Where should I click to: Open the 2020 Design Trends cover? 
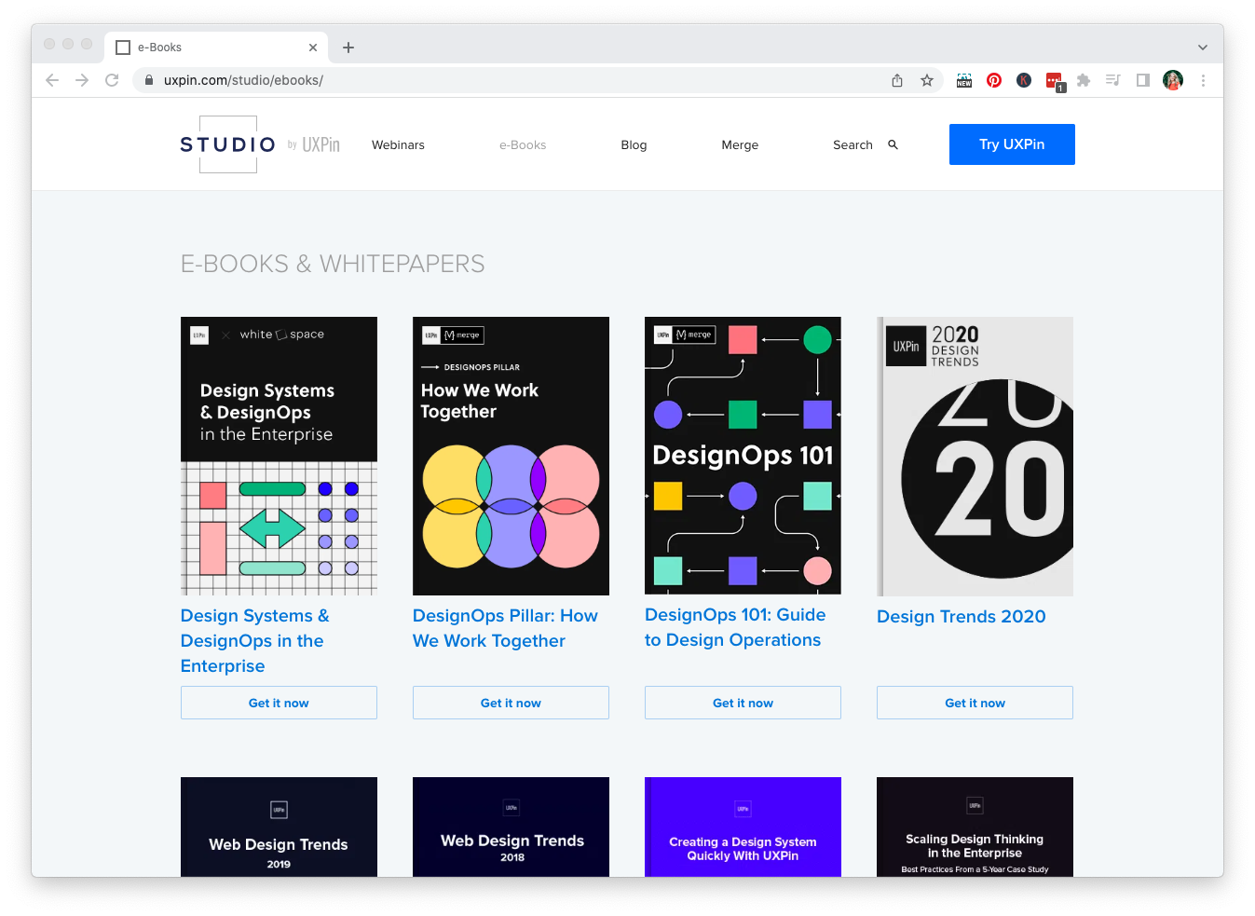(975, 457)
